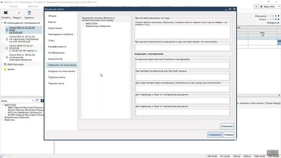
Task: Open the Действия ribbon tab
Action: pos(33,7)
